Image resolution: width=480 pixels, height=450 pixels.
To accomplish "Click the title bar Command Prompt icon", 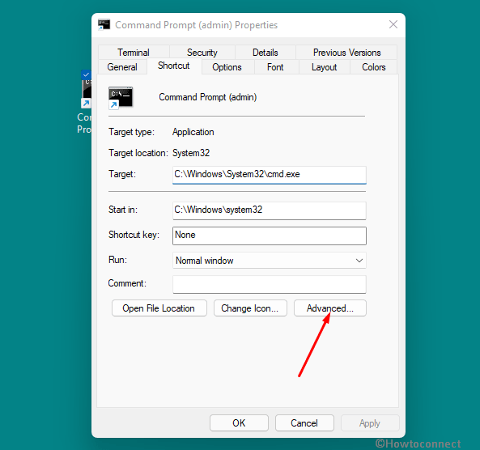I will click(104, 24).
